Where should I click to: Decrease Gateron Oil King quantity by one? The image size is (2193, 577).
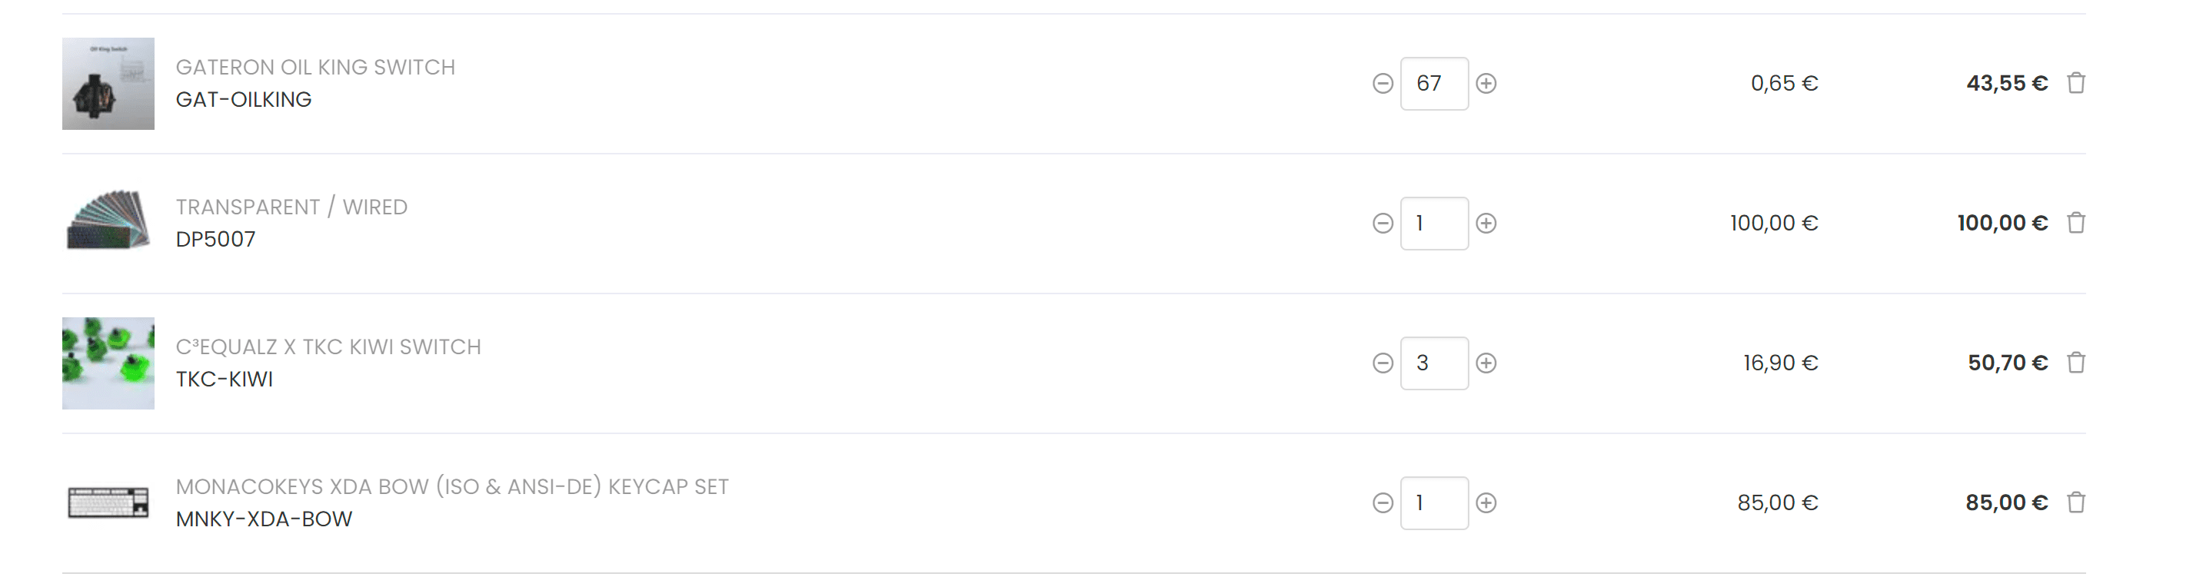coord(1383,84)
